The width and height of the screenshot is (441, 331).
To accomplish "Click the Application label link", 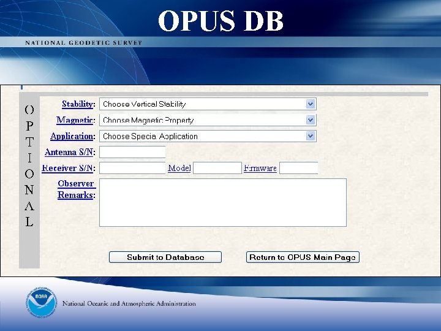I will [x=72, y=136].
